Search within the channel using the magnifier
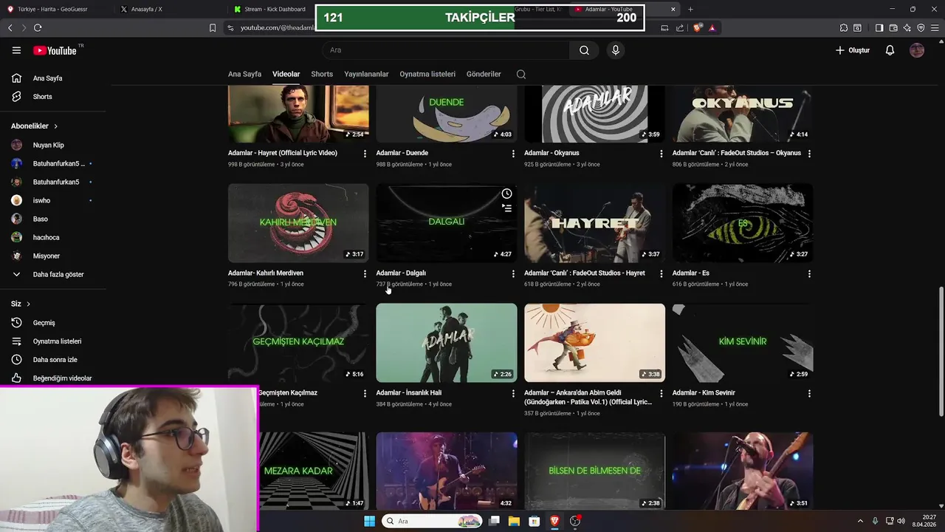Screen dimensions: 945x532 pyautogui.click(x=521, y=74)
